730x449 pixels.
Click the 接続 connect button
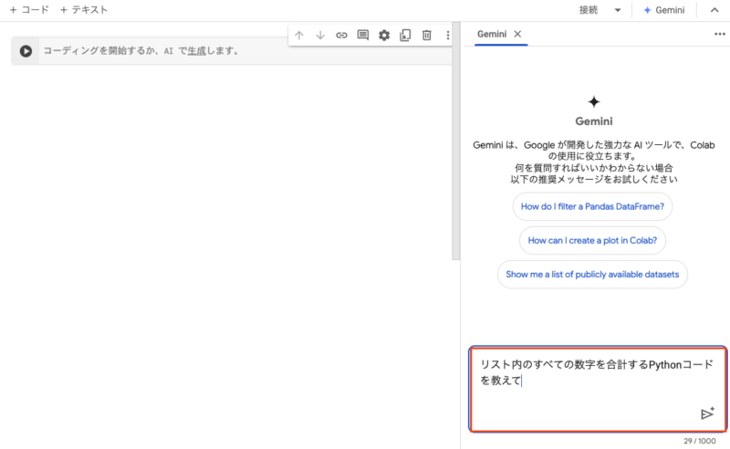click(589, 10)
